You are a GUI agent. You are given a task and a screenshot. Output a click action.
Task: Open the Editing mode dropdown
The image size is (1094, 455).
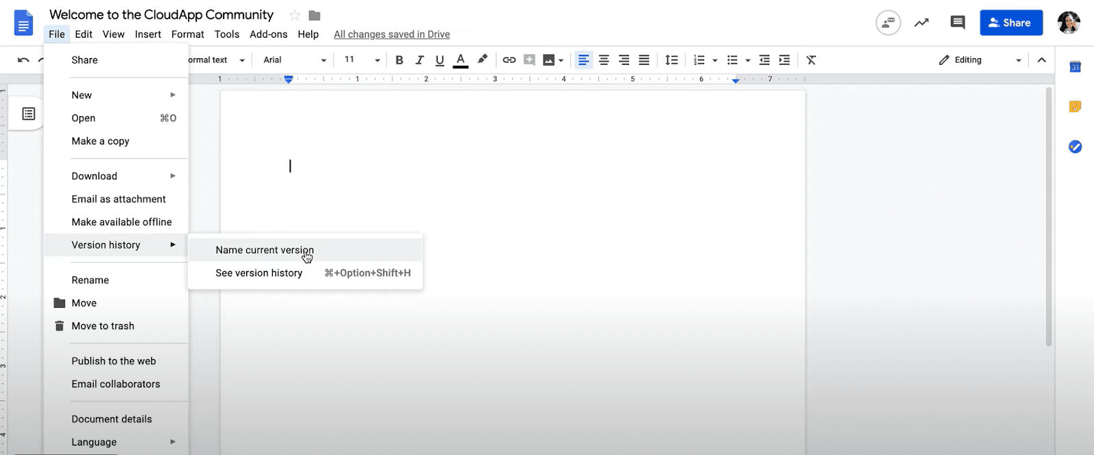pyautogui.click(x=980, y=60)
